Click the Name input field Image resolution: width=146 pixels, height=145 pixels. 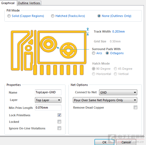click(x=48, y=92)
